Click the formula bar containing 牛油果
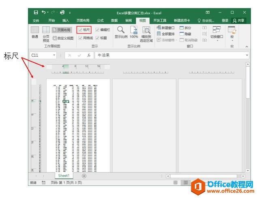This screenshot has height=198, width=257. (x=170, y=55)
